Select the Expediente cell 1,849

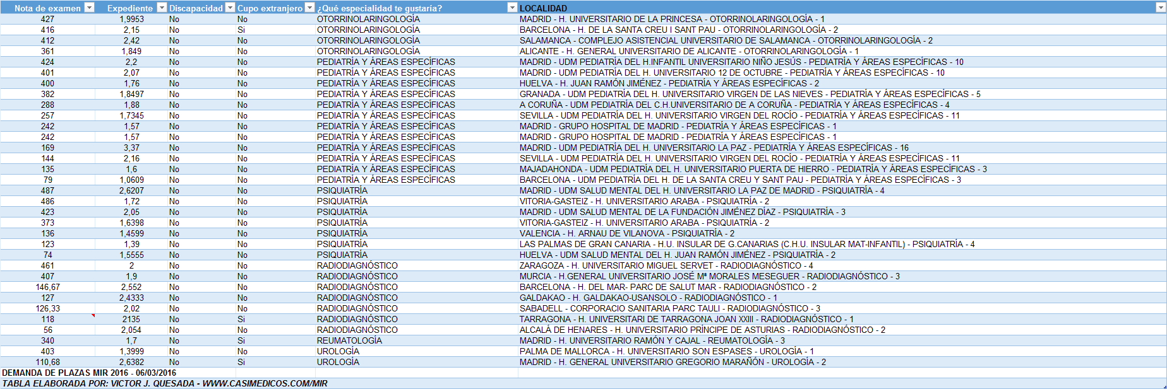pyautogui.click(x=131, y=51)
